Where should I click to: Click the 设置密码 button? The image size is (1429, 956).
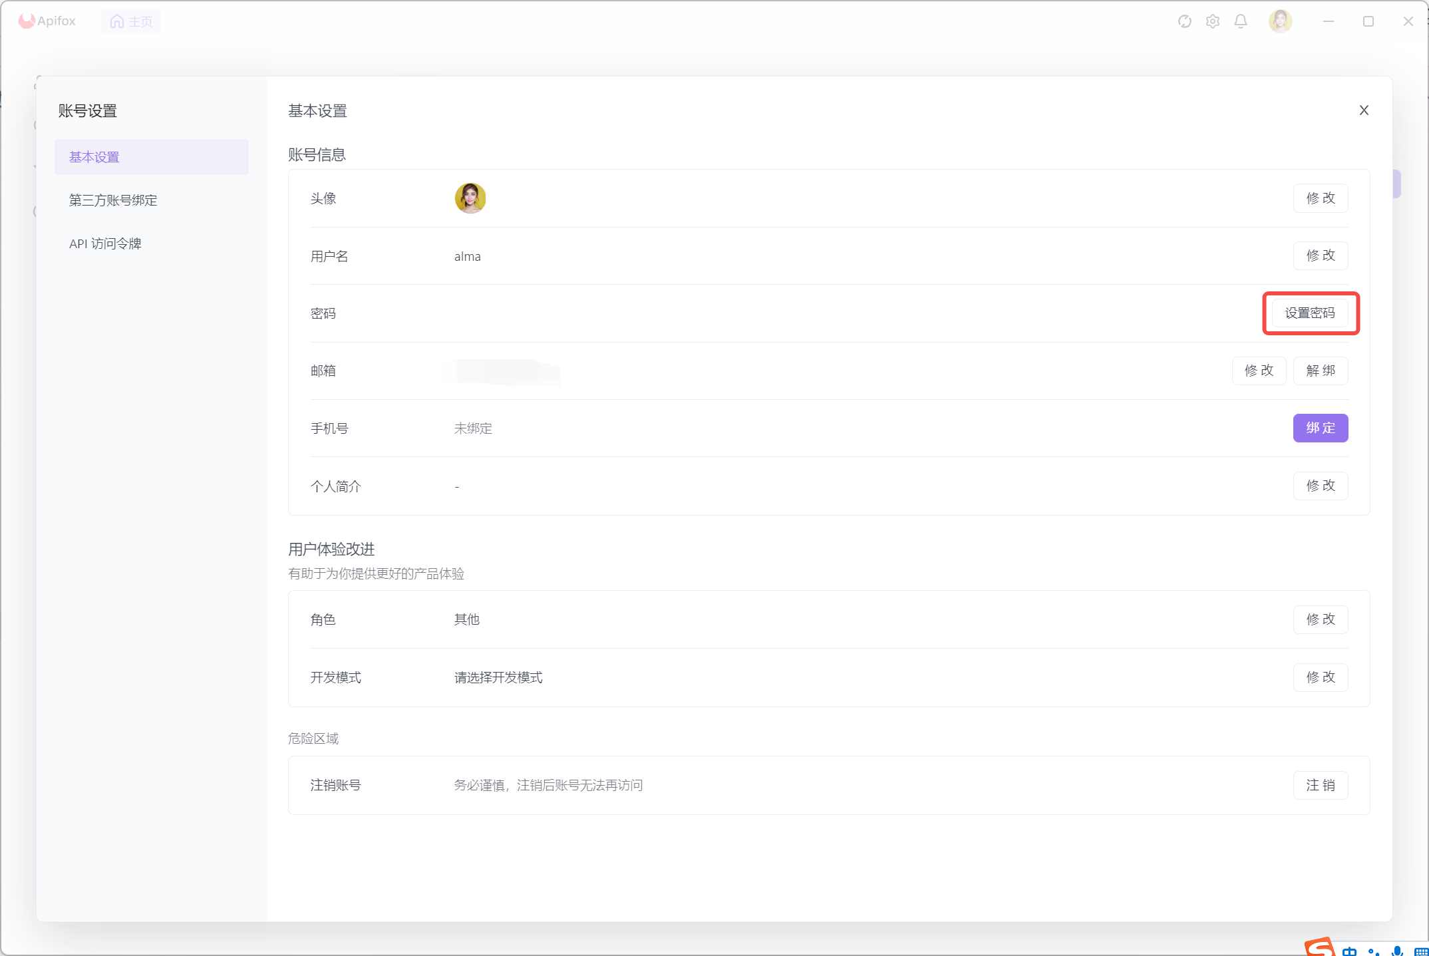(x=1309, y=313)
